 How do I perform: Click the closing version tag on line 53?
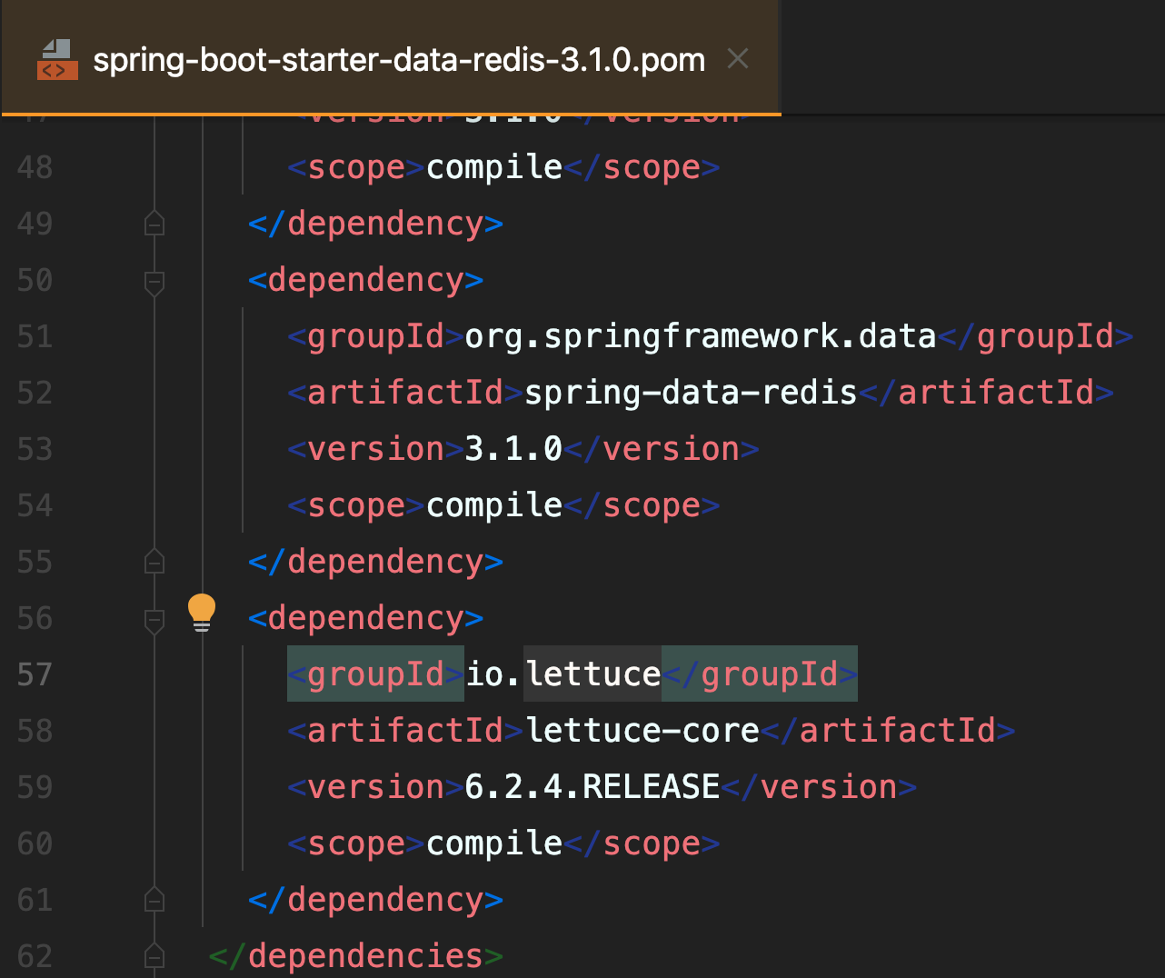[662, 449]
